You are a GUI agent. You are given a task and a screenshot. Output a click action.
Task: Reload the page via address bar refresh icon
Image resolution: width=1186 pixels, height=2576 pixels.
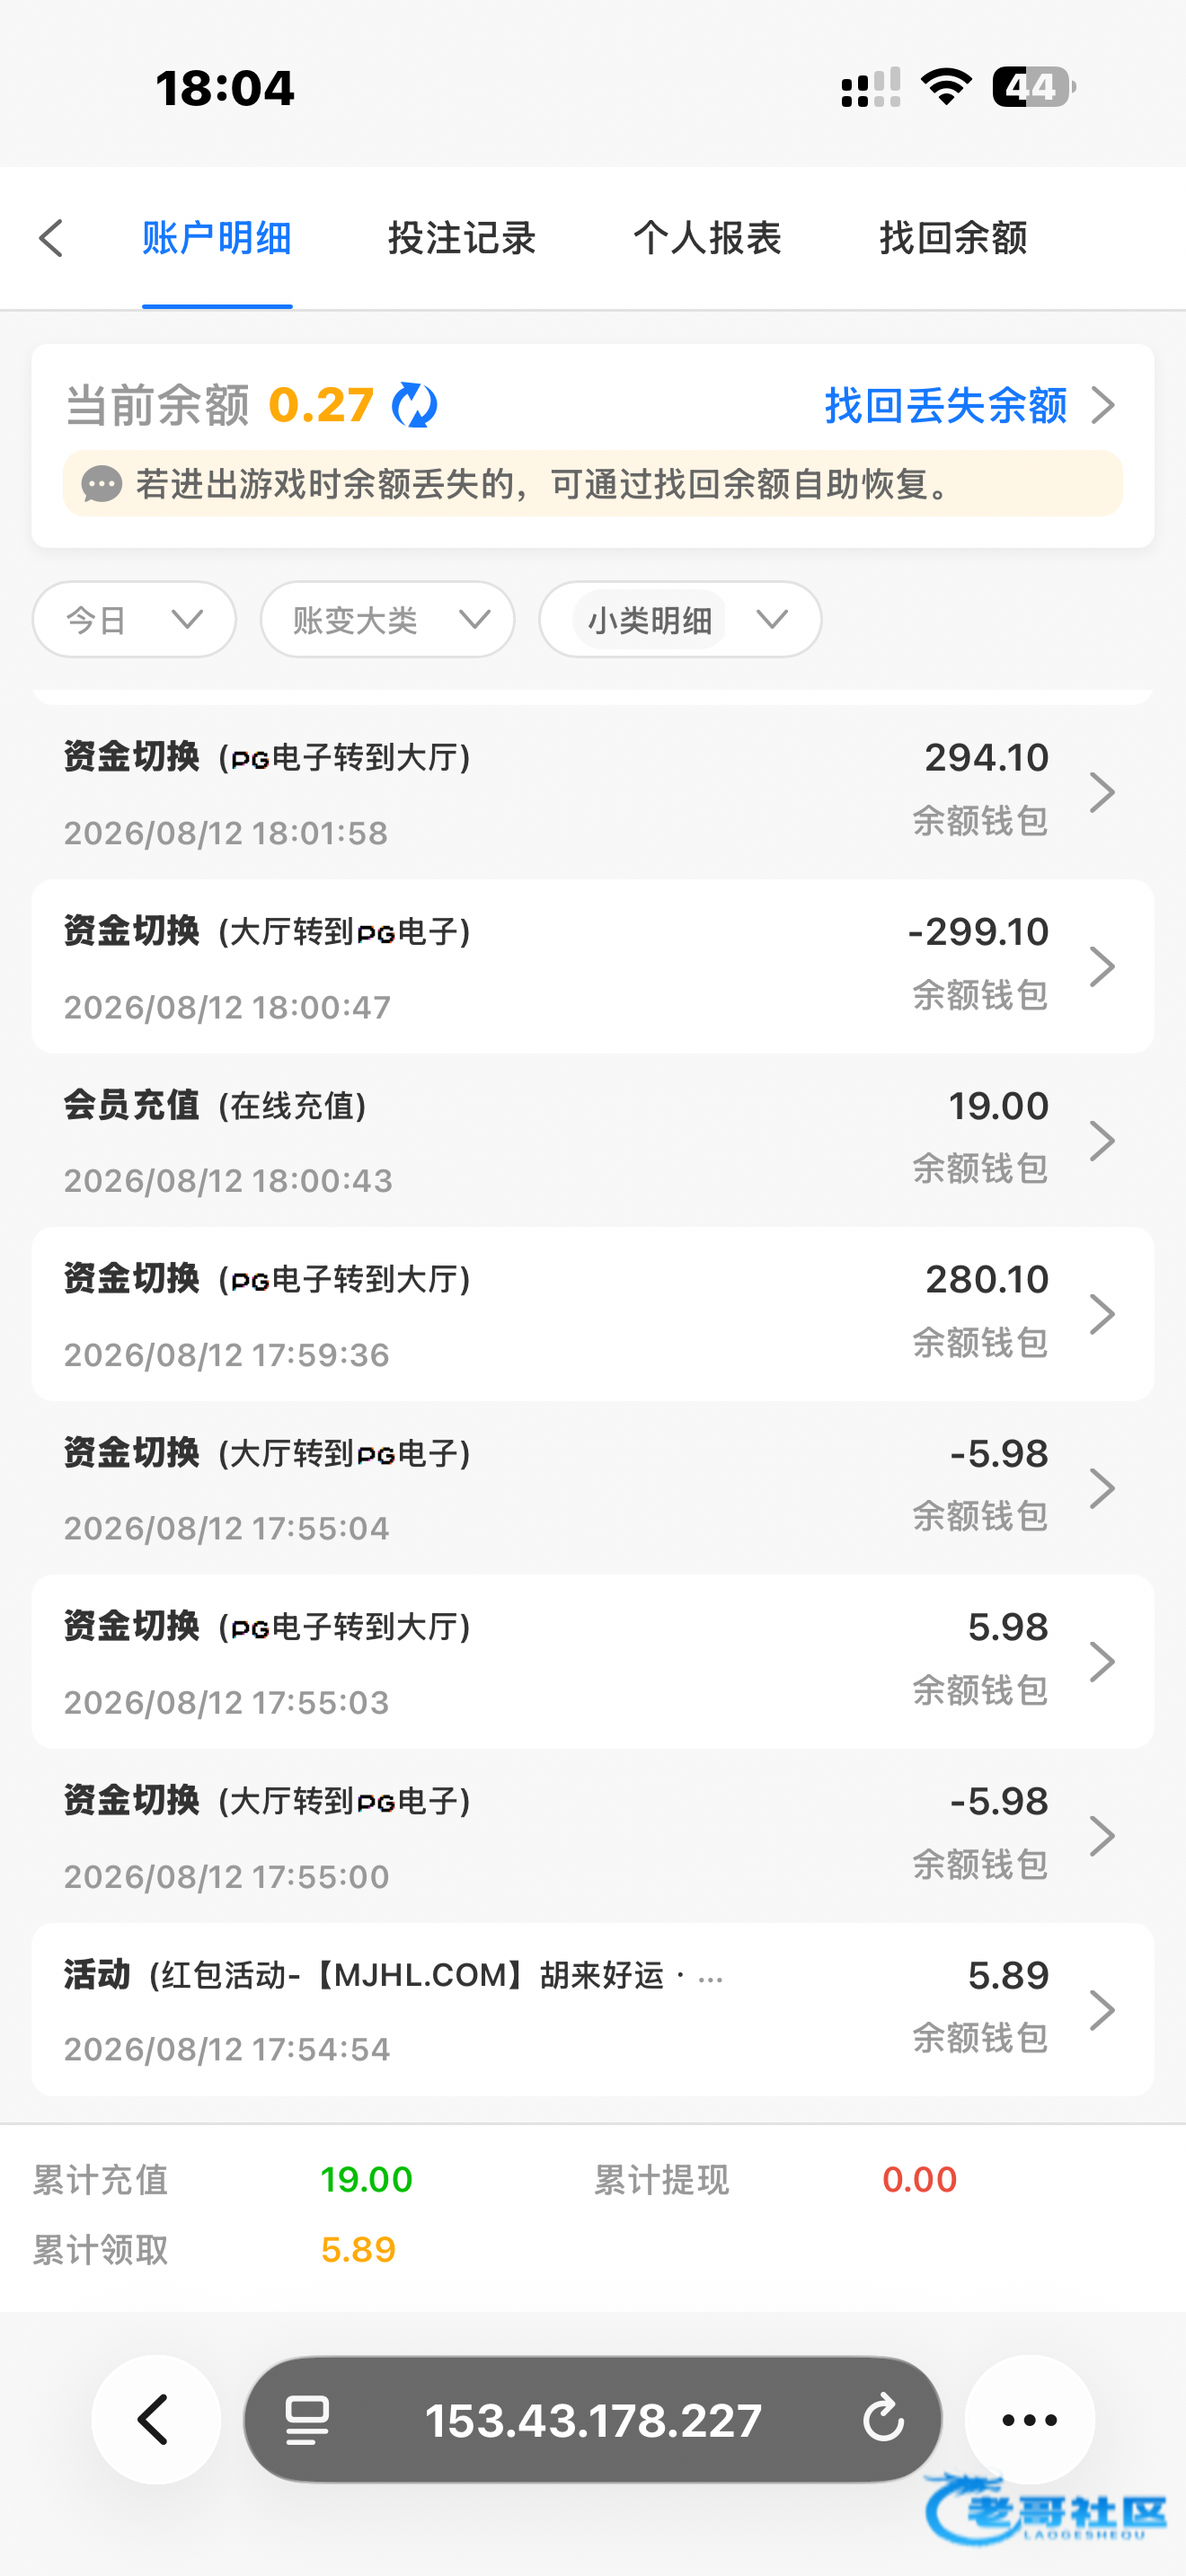(x=883, y=2420)
